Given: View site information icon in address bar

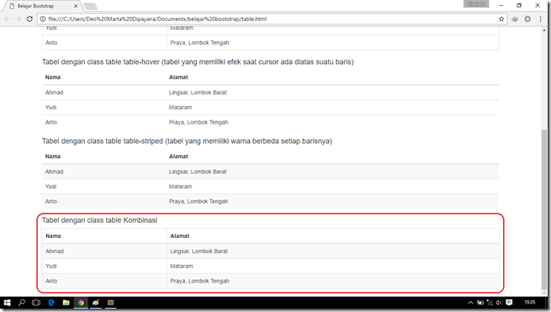Looking at the screenshot, I should [x=43, y=19].
